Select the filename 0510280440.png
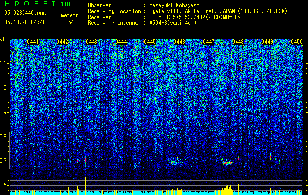This screenshot has height=195, width=308. 25,13
